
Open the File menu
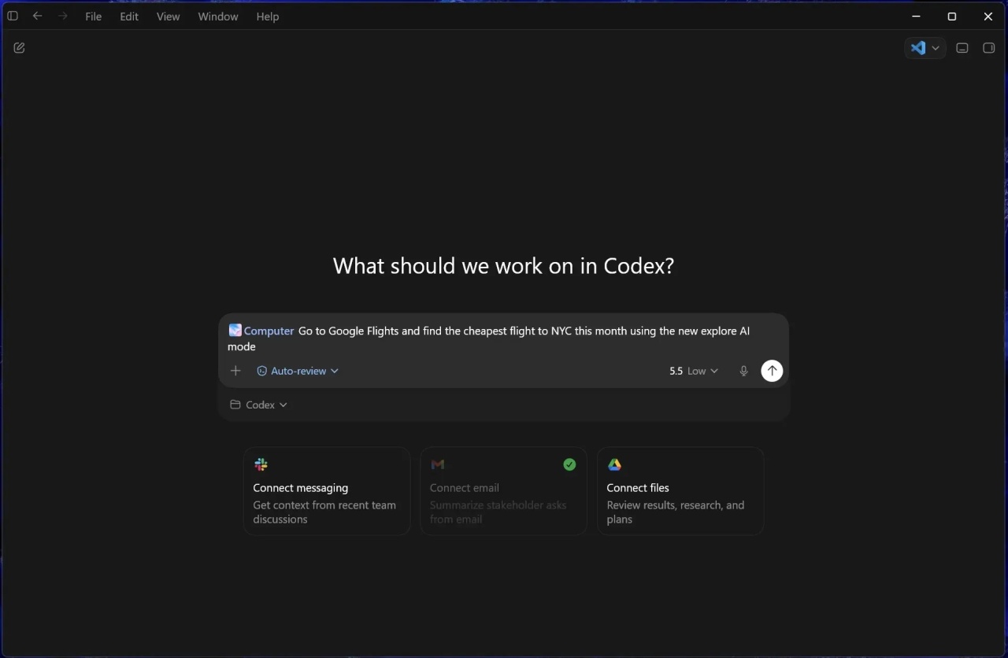pos(94,17)
